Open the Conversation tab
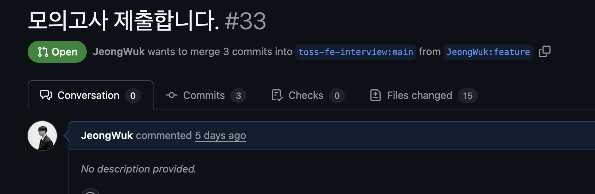Image resolution: width=595 pixels, height=194 pixels. click(90, 95)
